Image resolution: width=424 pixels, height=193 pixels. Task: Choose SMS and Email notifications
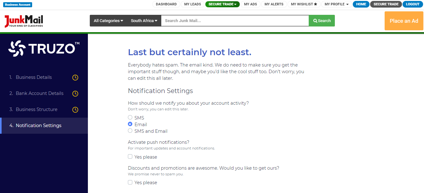pyautogui.click(x=130, y=131)
